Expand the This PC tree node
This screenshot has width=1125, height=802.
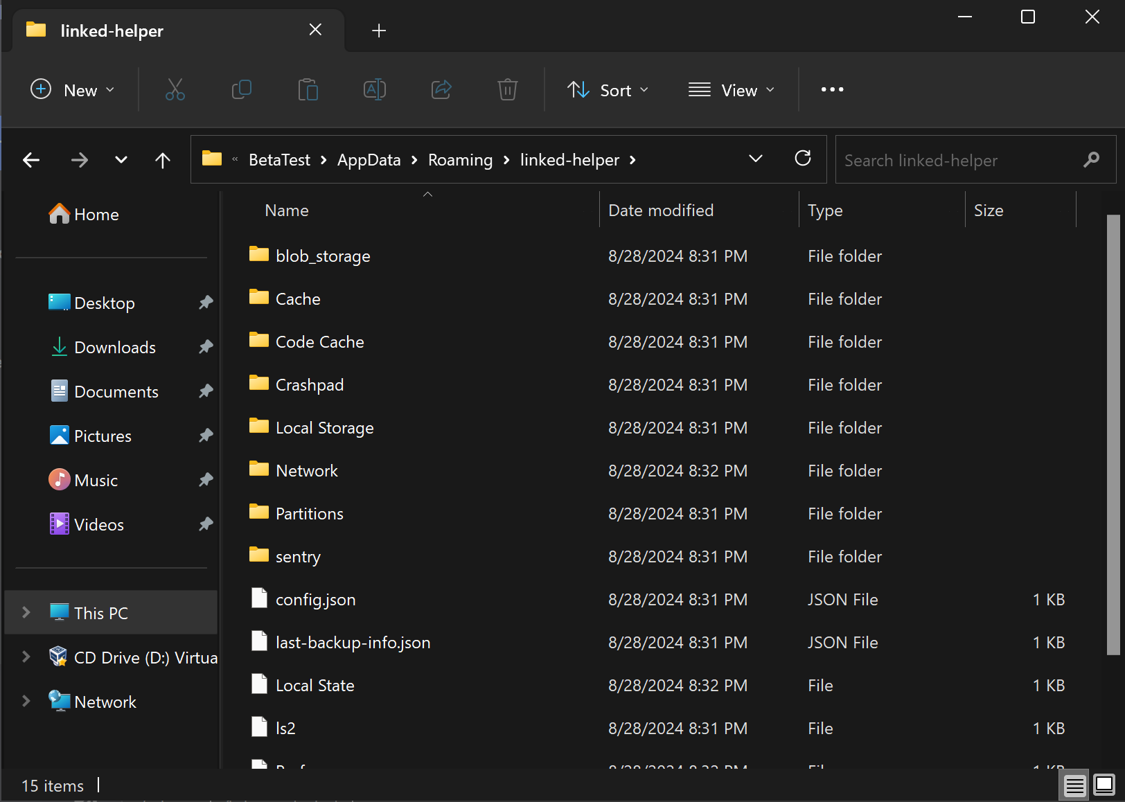pyautogui.click(x=26, y=612)
